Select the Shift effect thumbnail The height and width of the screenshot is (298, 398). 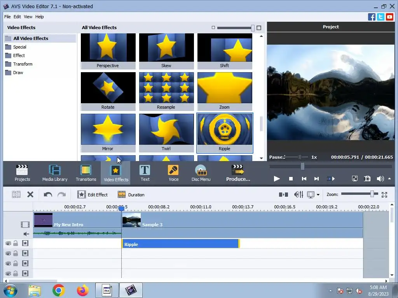point(225,51)
